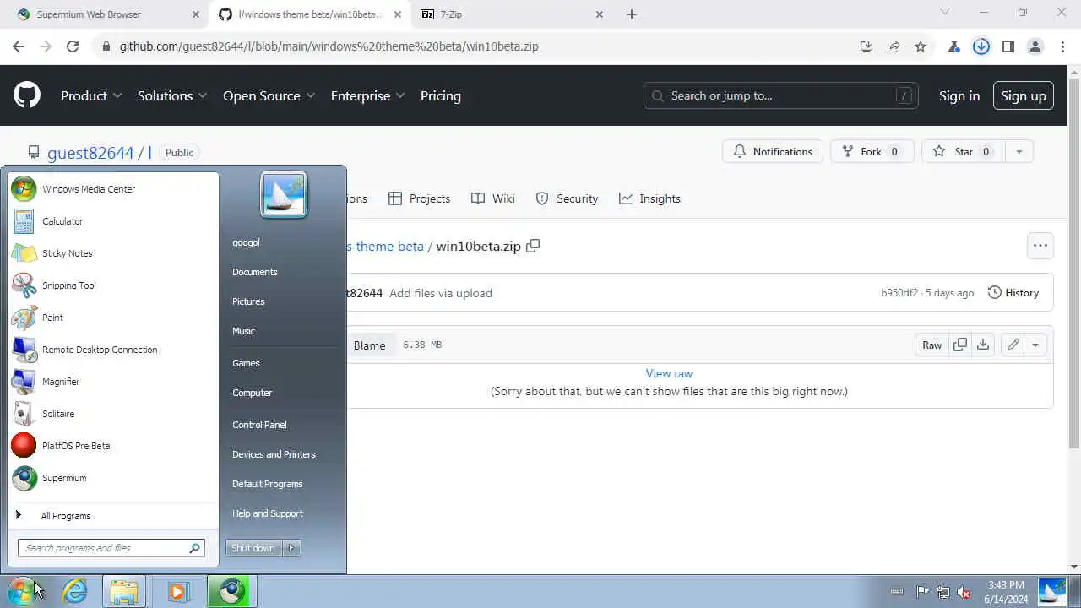Open the Insights repository tab
Image resolution: width=1081 pixels, height=608 pixels.
point(649,198)
